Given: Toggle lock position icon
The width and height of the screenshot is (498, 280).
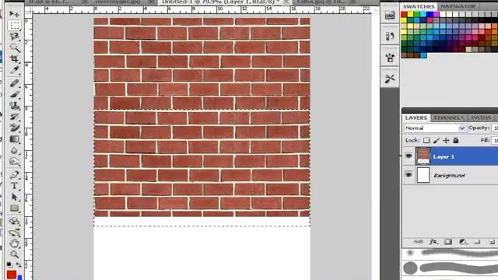Looking at the screenshot, I should click(x=446, y=140).
